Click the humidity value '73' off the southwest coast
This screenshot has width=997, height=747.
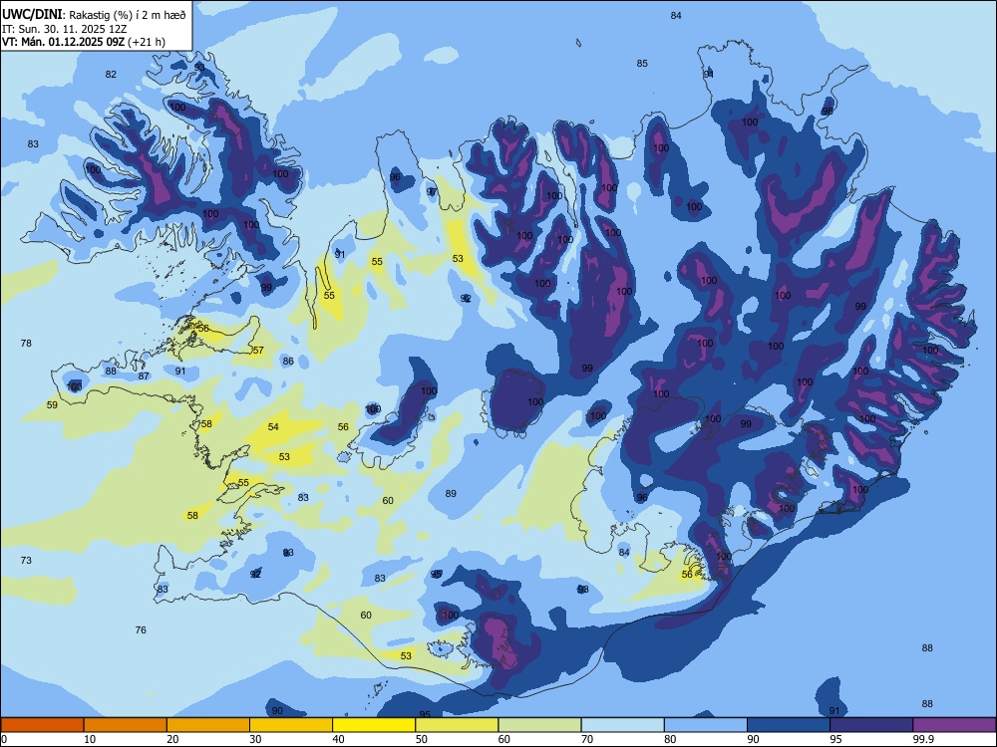26,560
